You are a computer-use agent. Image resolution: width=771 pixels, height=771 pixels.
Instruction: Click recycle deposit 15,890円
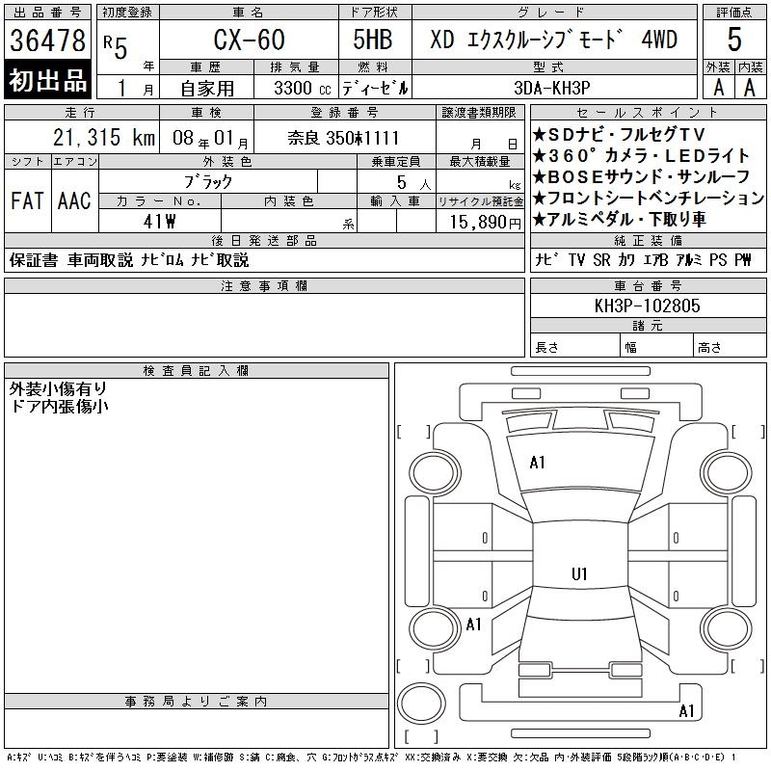coord(485,223)
